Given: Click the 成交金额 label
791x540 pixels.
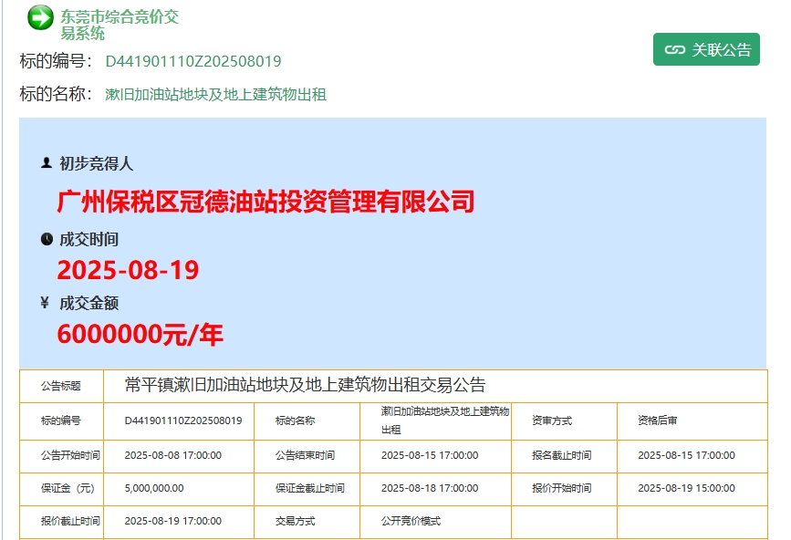Looking at the screenshot, I should click(x=88, y=303).
